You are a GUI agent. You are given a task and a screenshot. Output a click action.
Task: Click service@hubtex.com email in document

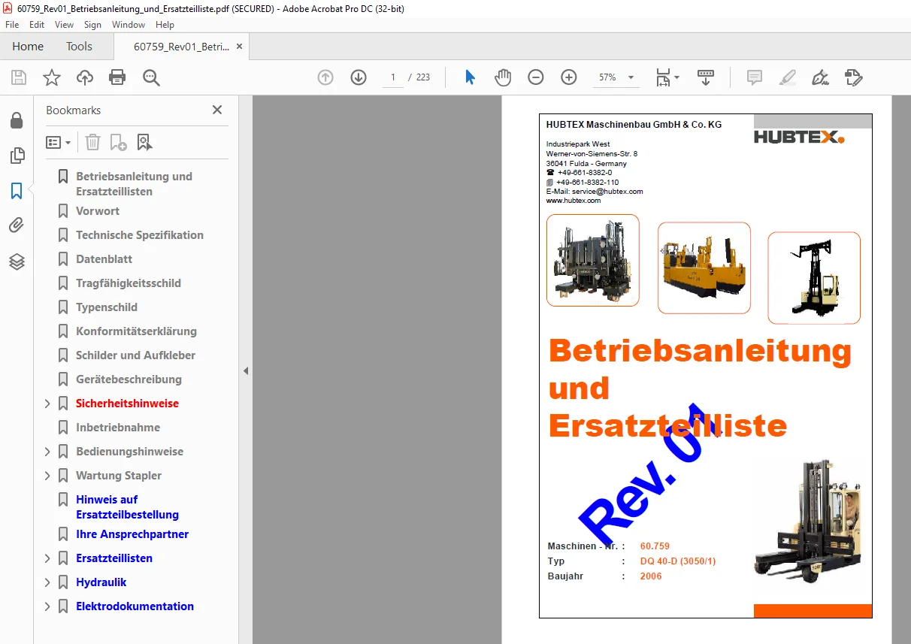point(607,192)
